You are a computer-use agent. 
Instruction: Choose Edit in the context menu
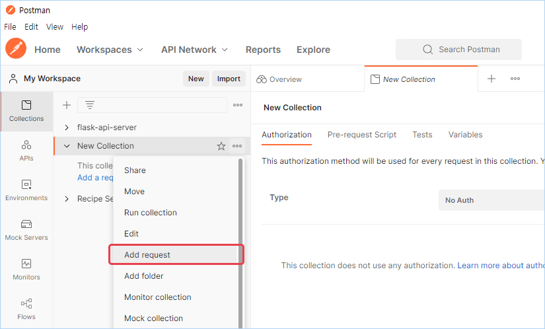(176, 234)
